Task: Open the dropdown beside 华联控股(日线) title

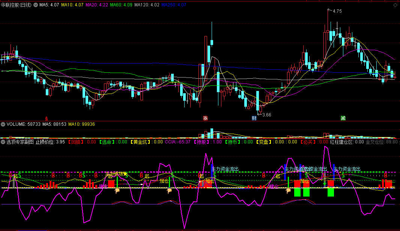Action: pyautogui.click(x=35, y=5)
